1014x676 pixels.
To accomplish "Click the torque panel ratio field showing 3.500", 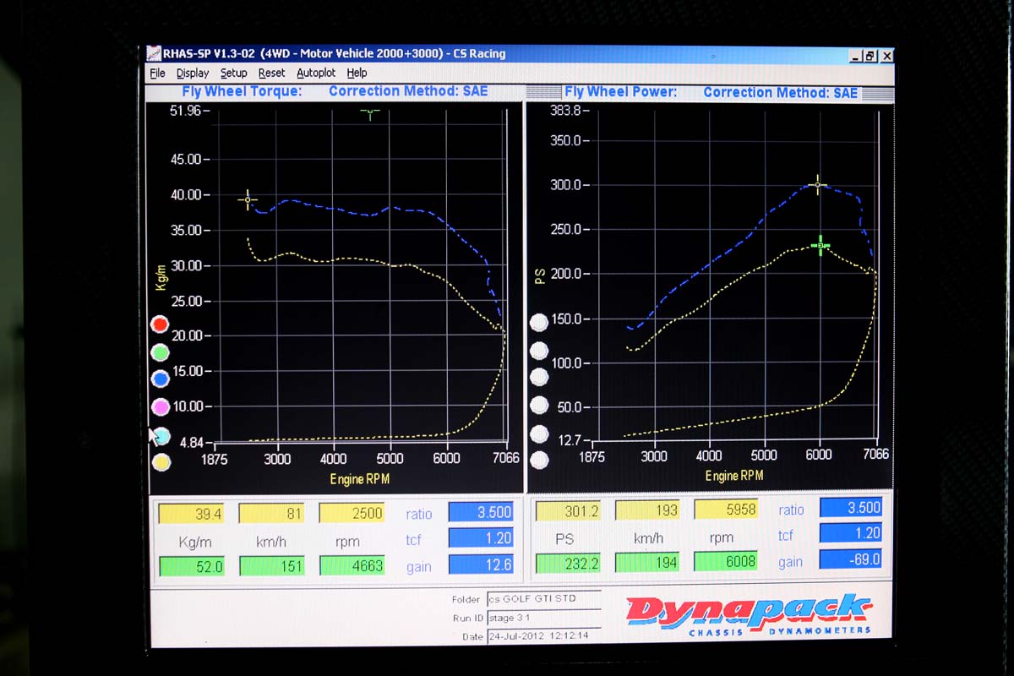I will 480,512.
